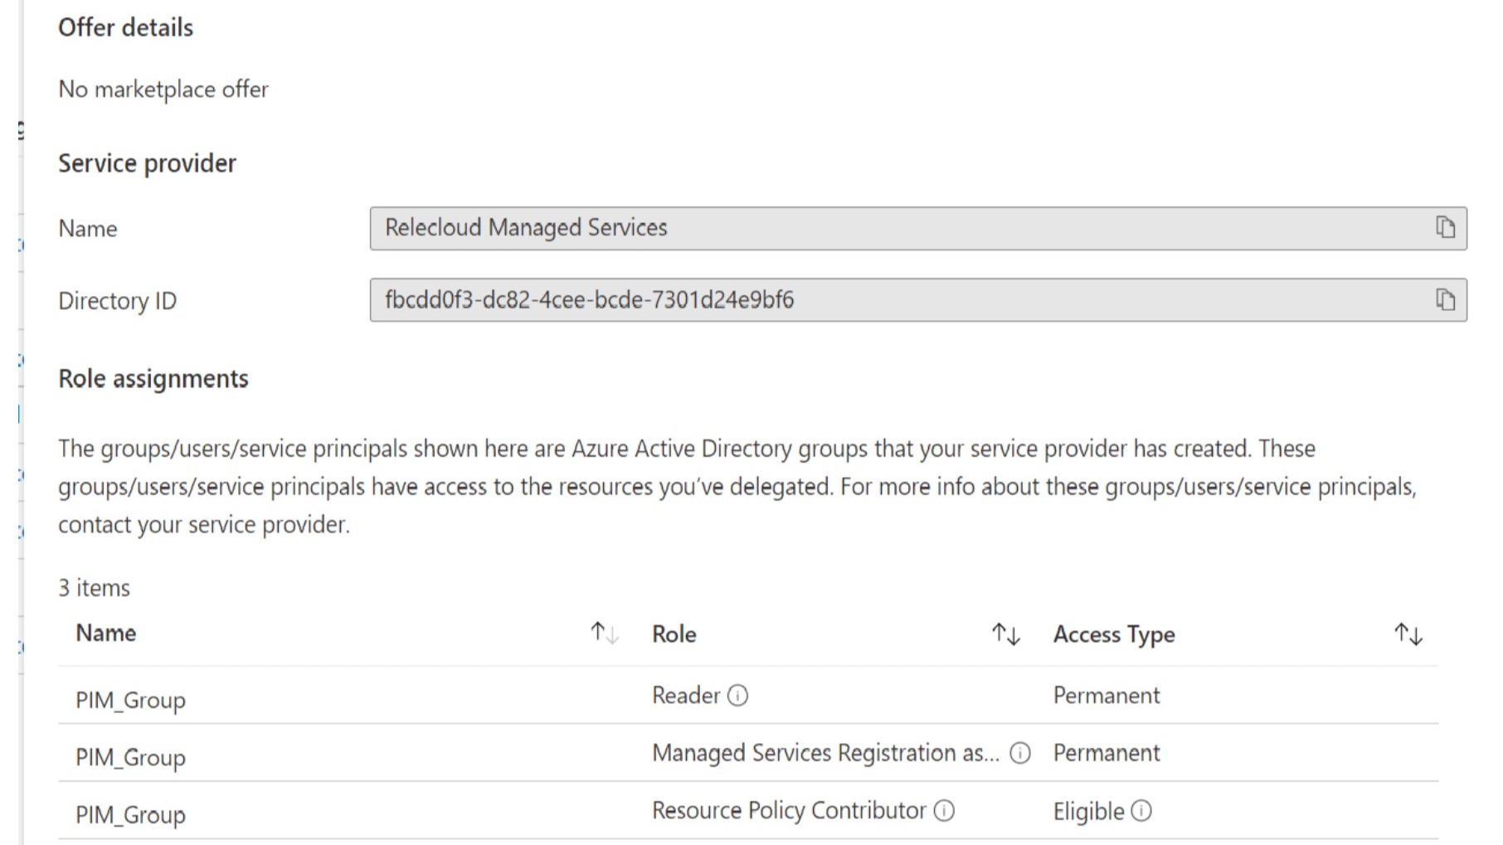Click the info icon next to Eligible
This screenshot has width=1503, height=845.
[x=1141, y=811]
